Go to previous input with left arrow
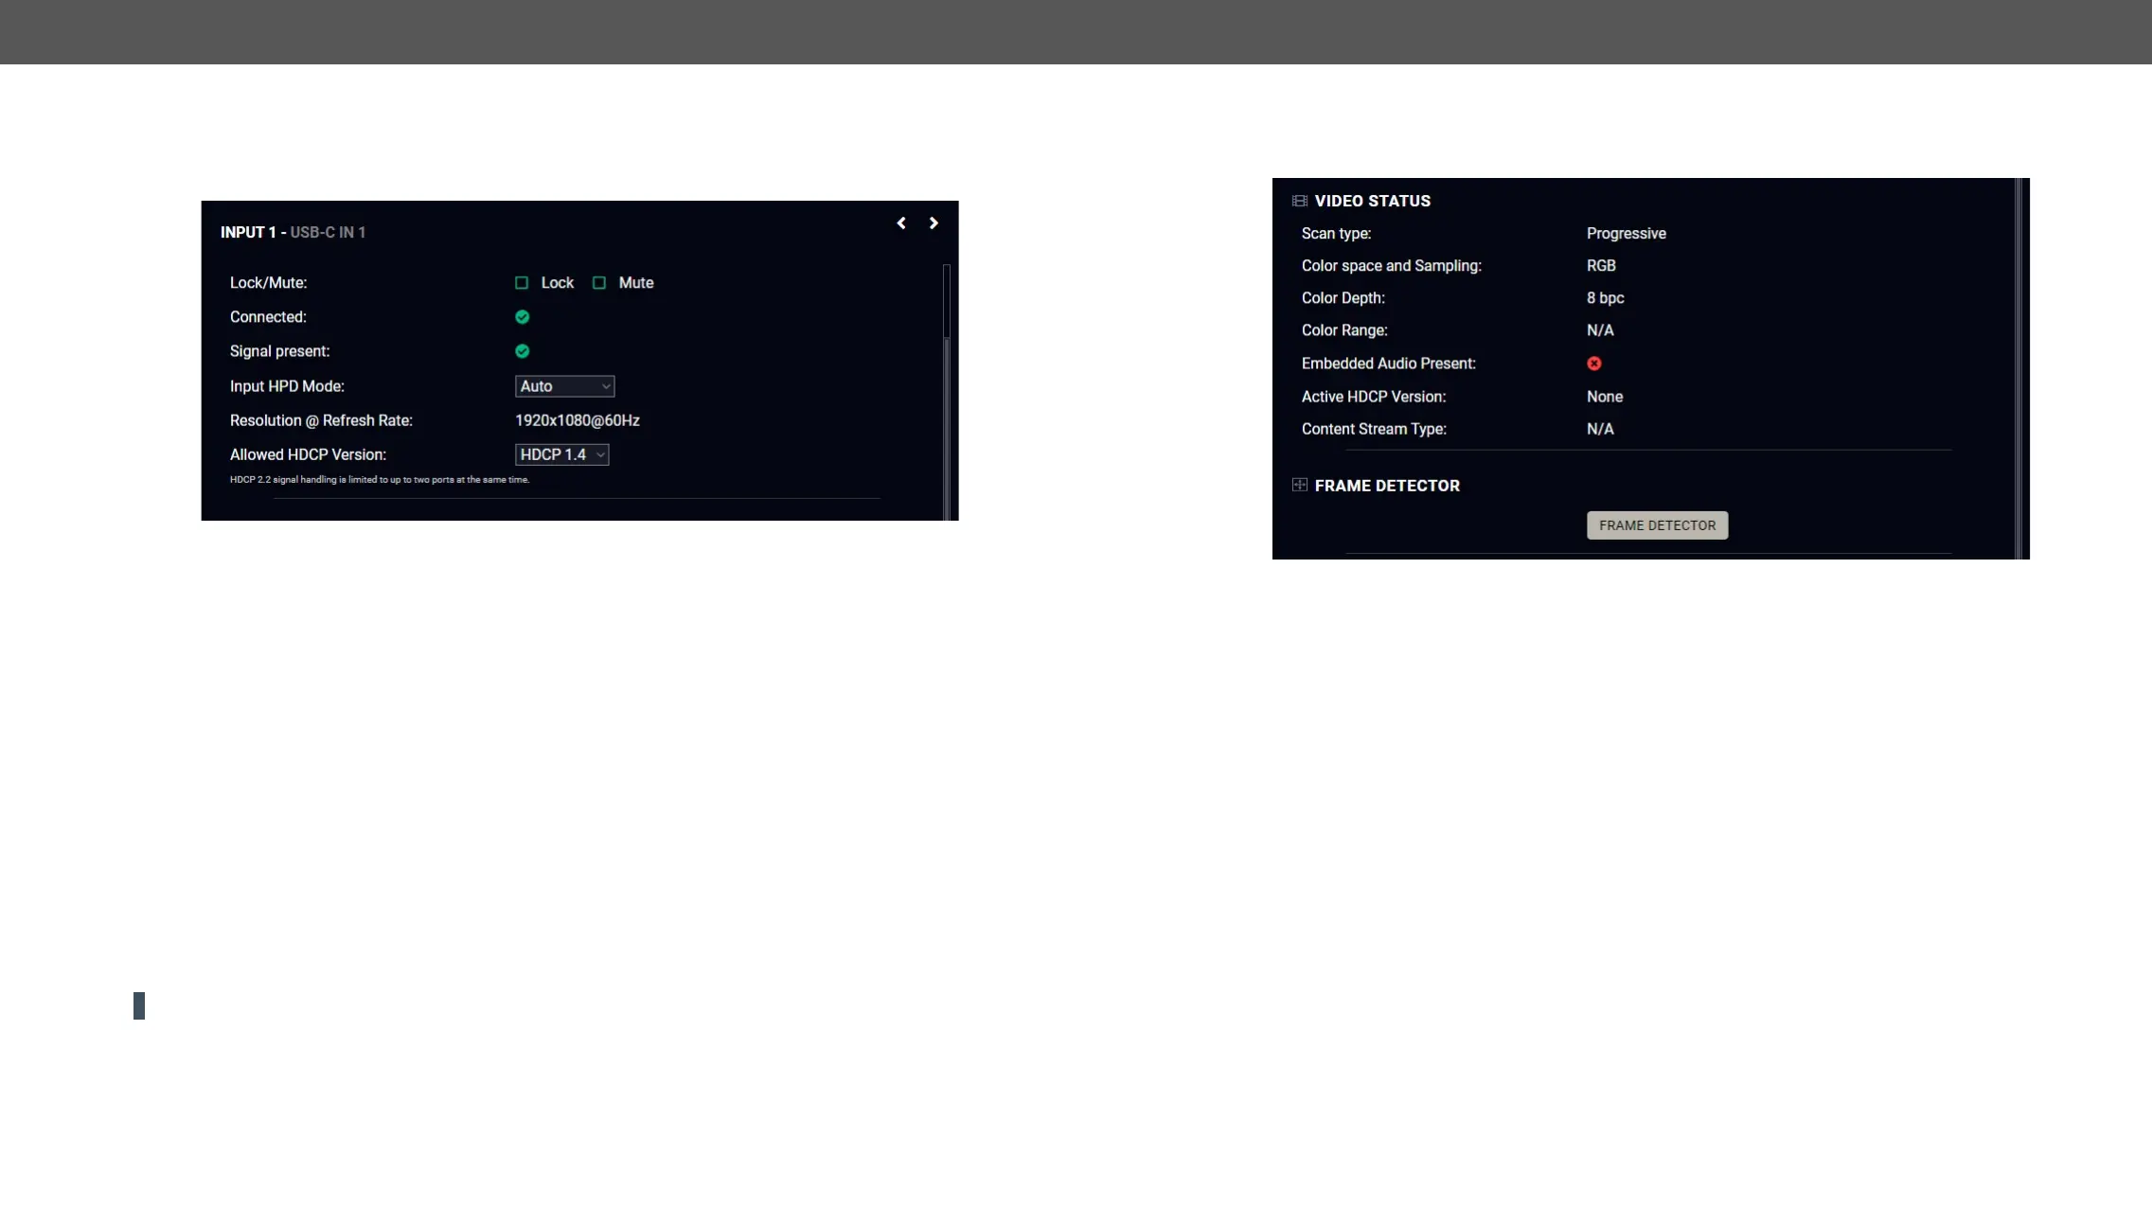This screenshot has height=1208, width=2152. click(x=901, y=223)
